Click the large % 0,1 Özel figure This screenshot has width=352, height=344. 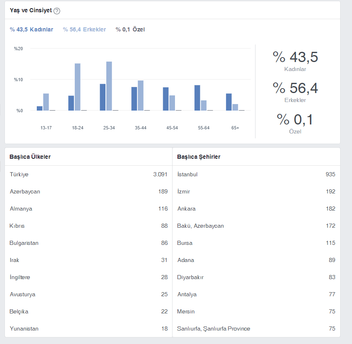(295, 123)
